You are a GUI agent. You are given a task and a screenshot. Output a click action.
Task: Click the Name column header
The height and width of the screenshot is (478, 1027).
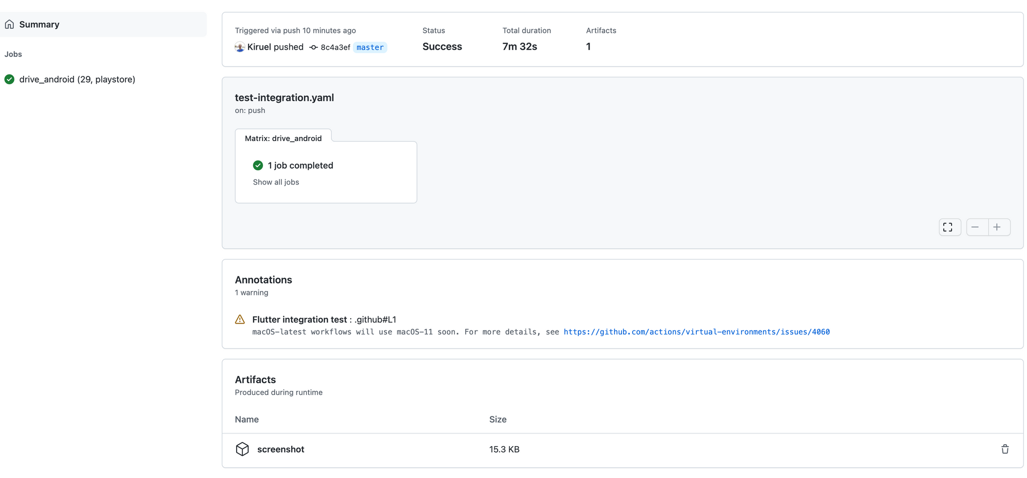click(246, 419)
